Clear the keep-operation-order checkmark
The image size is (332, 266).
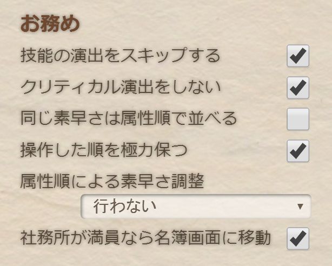(x=297, y=150)
